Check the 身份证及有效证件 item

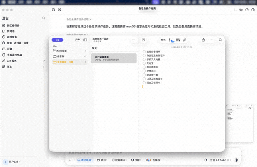coord(144,55)
